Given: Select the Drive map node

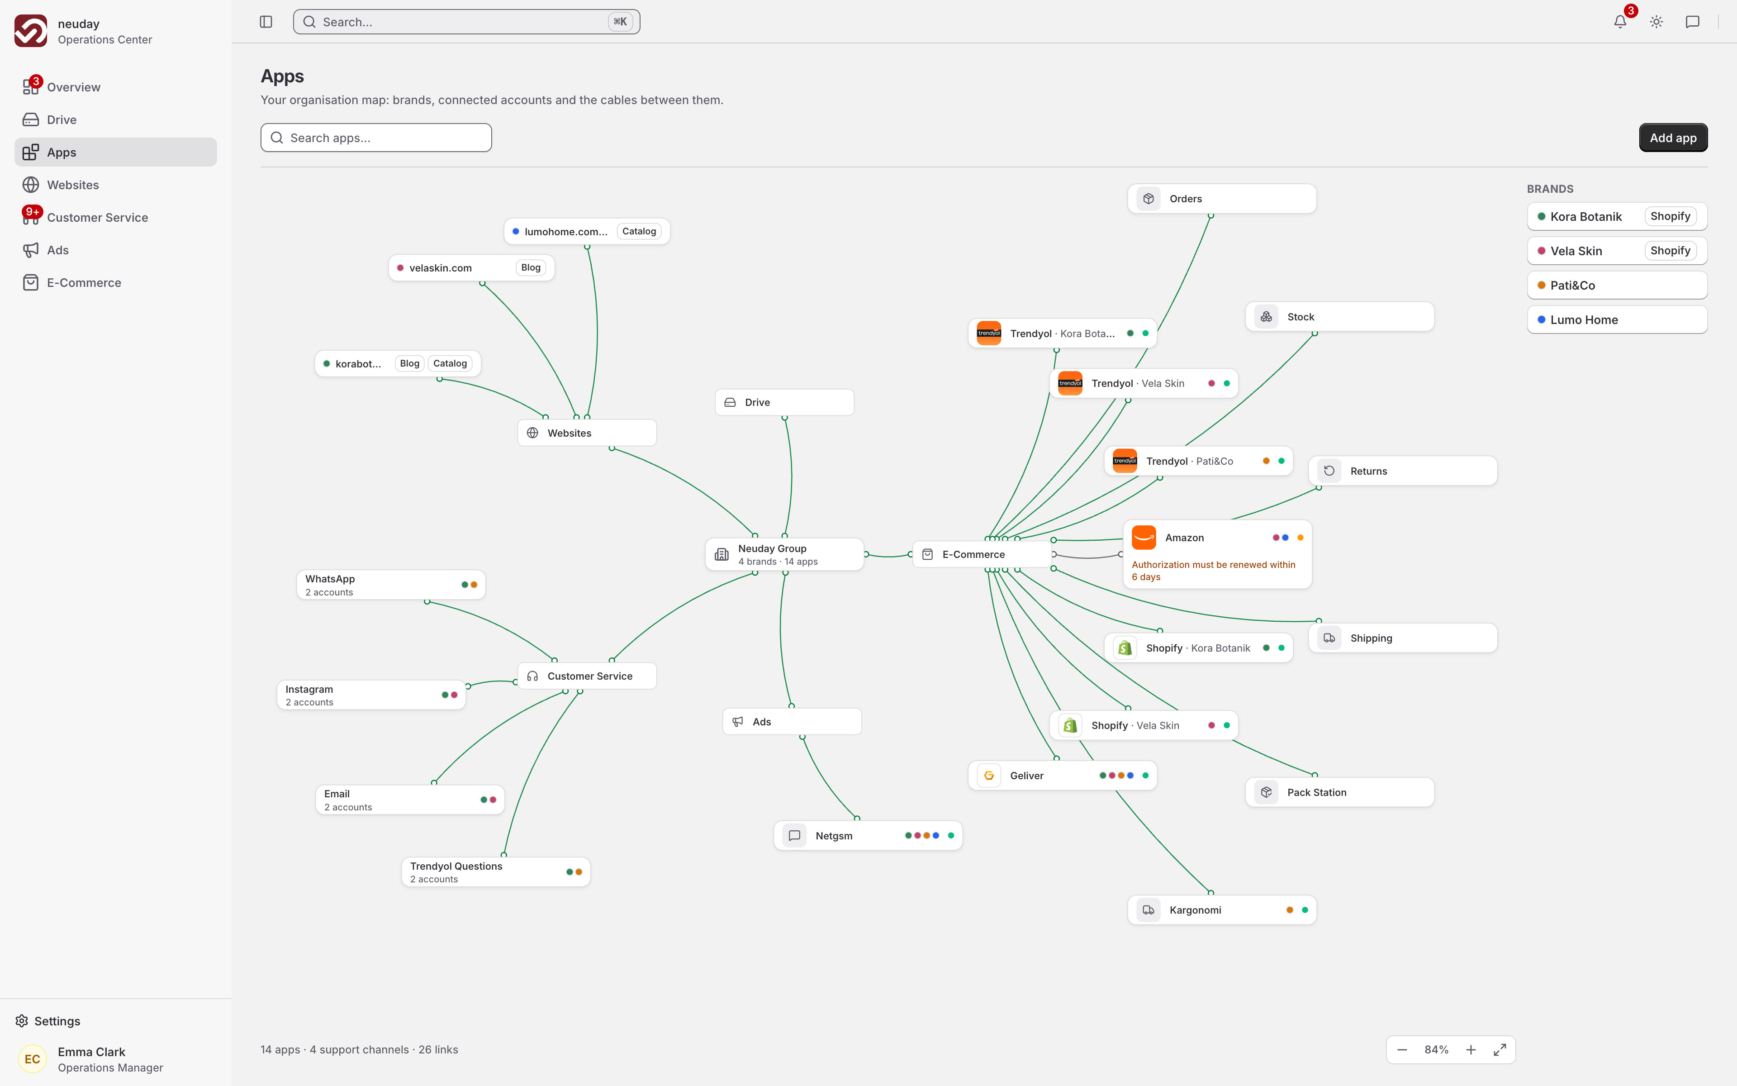Looking at the screenshot, I should pos(784,402).
